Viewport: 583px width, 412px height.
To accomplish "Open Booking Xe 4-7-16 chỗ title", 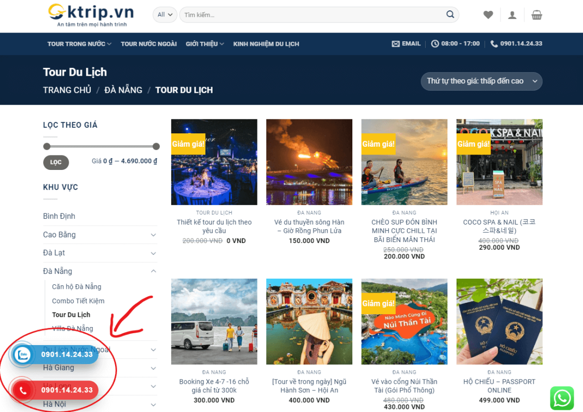I will (x=214, y=386).
